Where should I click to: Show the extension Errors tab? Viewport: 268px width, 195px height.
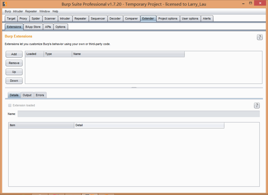coord(40,95)
